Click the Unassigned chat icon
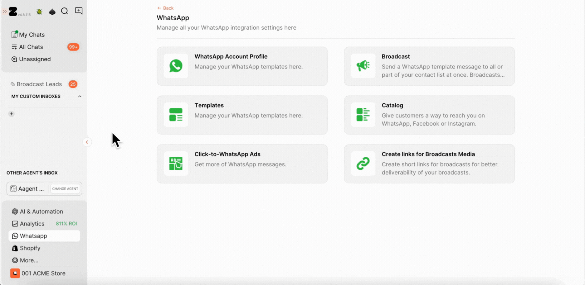The width and height of the screenshot is (585, 285). click(14, 59)
